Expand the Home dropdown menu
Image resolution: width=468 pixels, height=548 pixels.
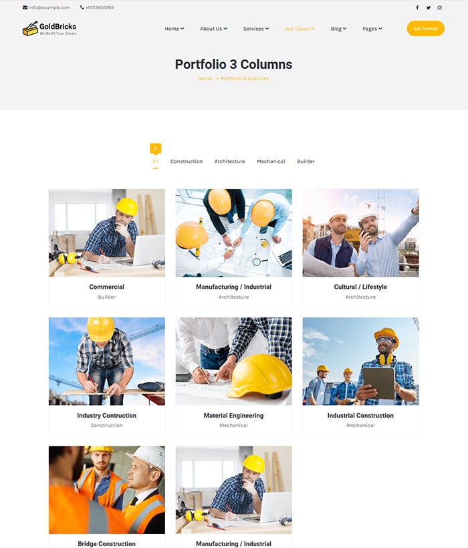tap(174, 29)
